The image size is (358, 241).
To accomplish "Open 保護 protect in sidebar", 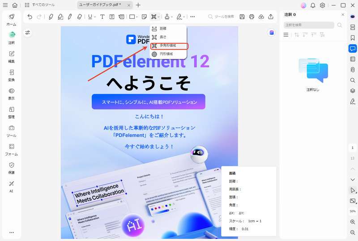I will 12,168.
